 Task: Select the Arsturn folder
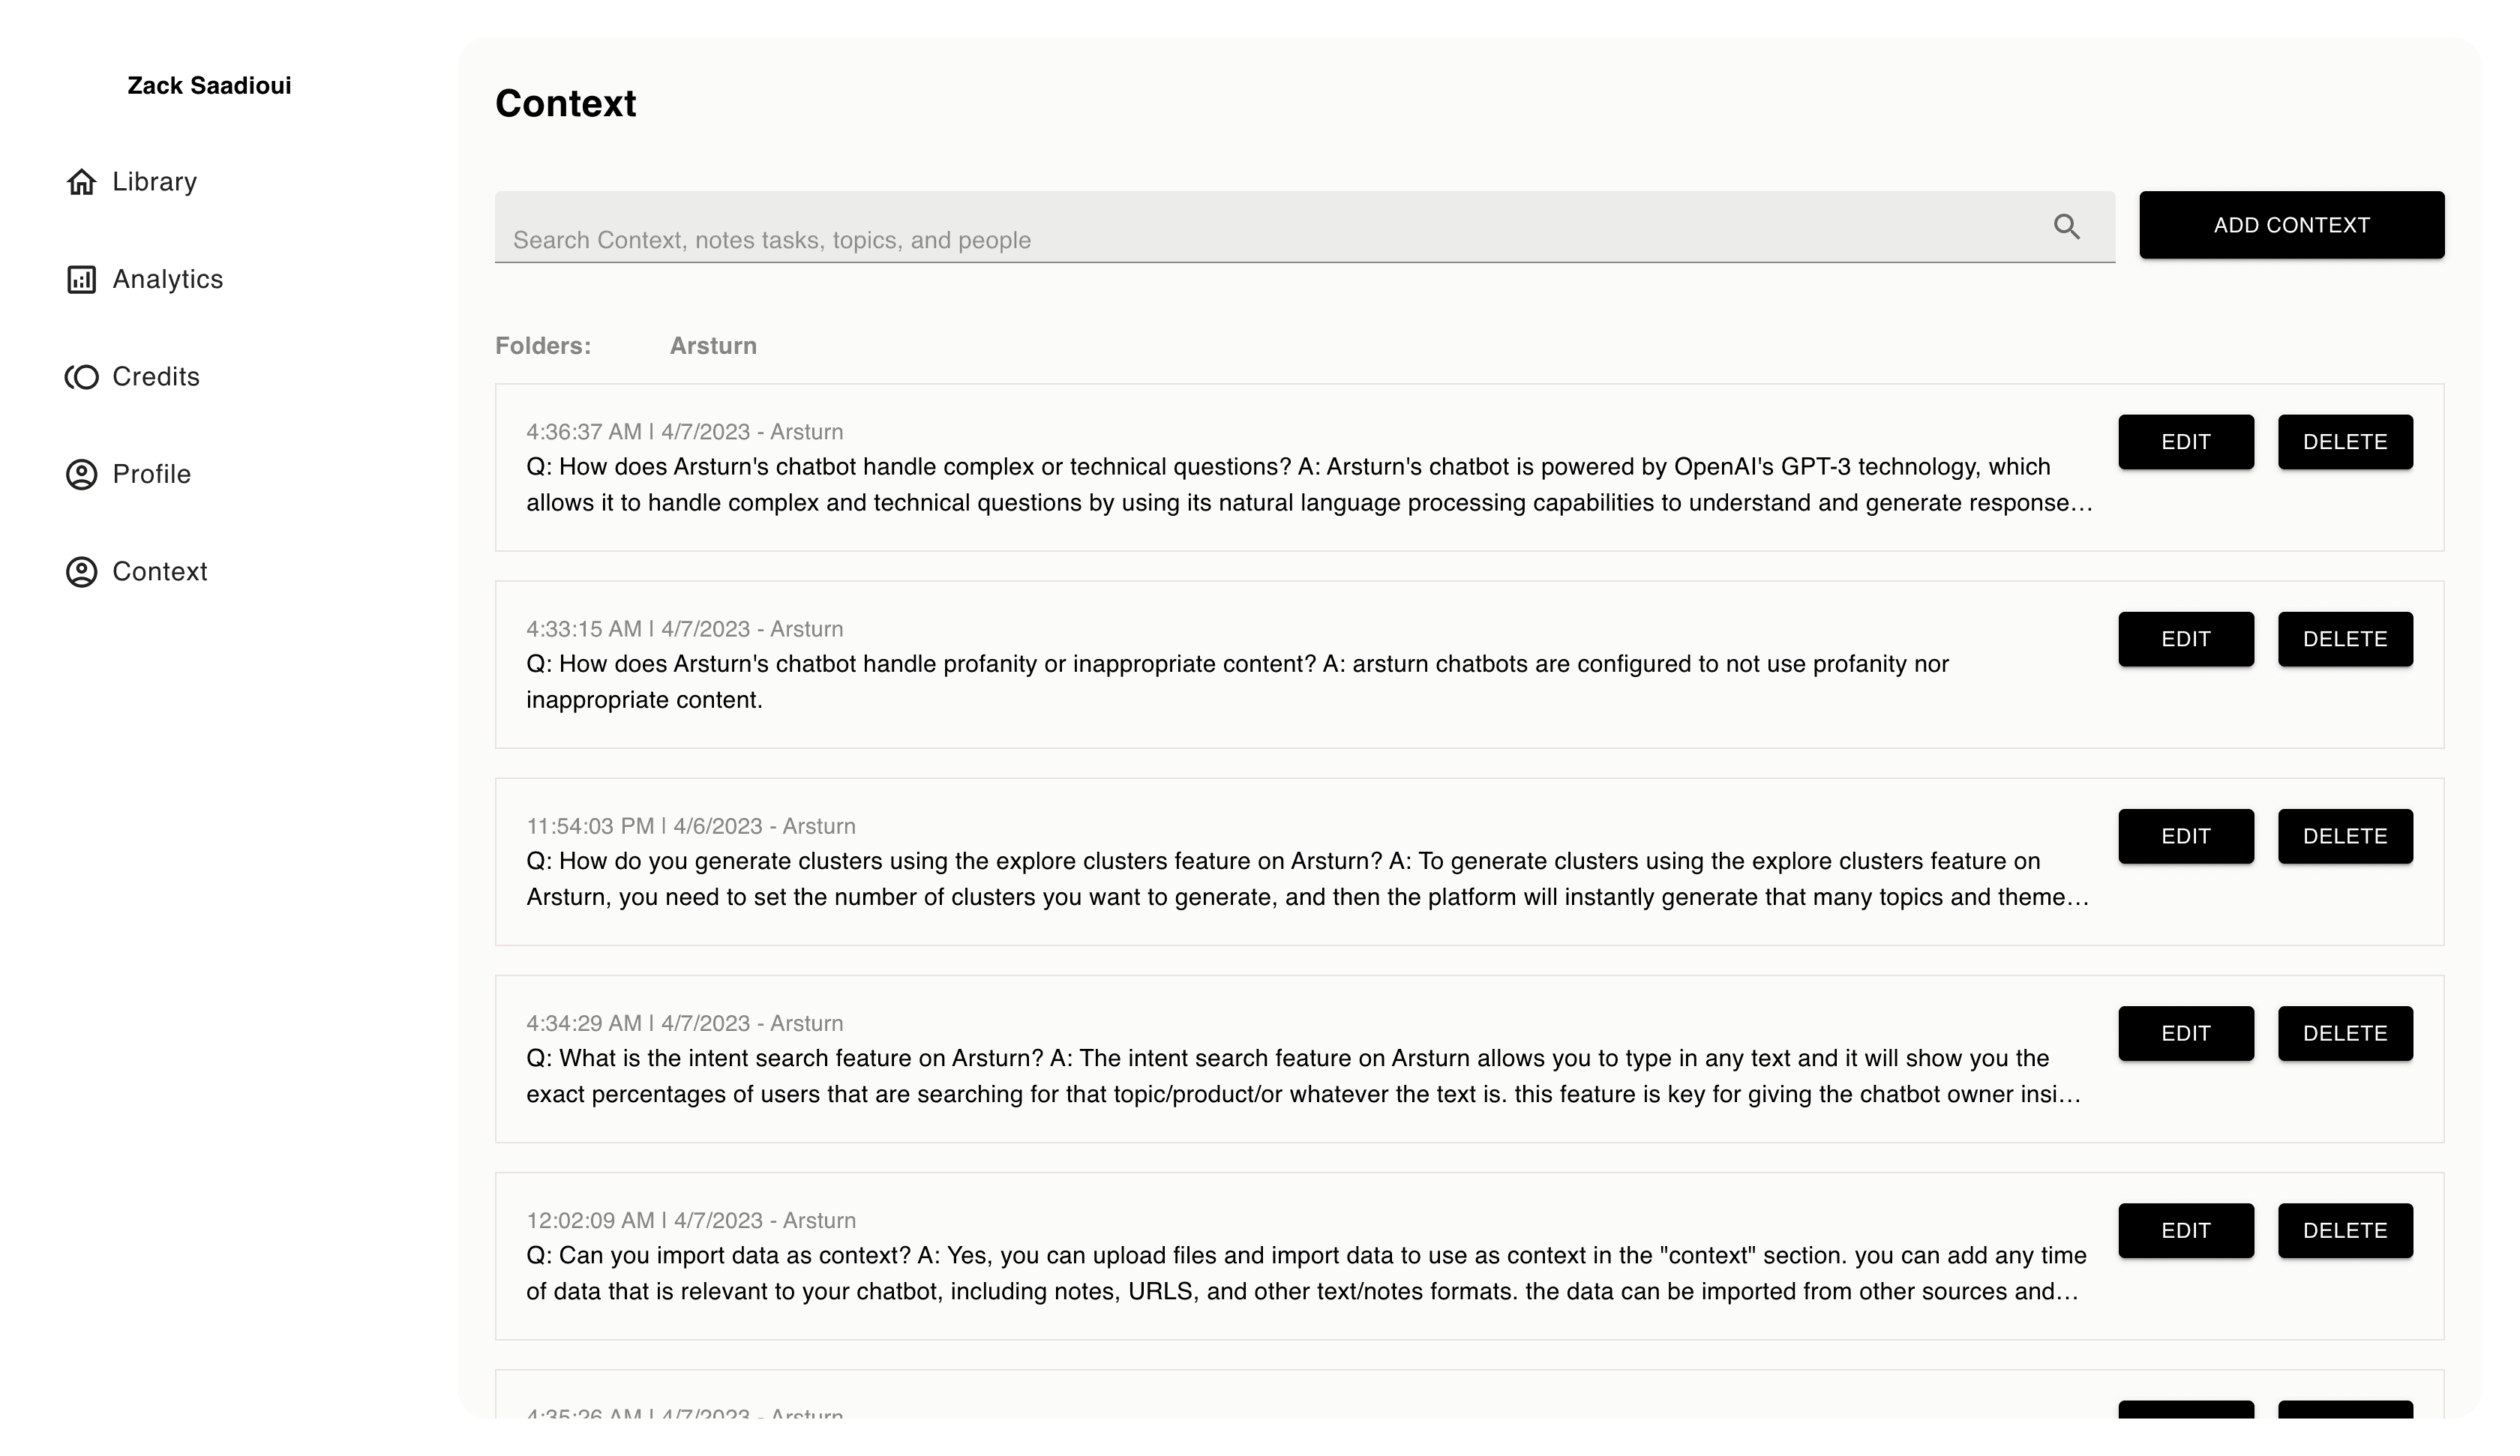click(x=713, y=346)
